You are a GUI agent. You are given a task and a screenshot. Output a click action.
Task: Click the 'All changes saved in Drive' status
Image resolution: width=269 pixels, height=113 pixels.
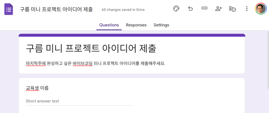(x=123, y=10)
